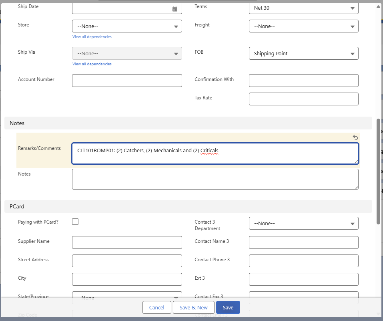Focus the Supplier Name field

point(127,242)
